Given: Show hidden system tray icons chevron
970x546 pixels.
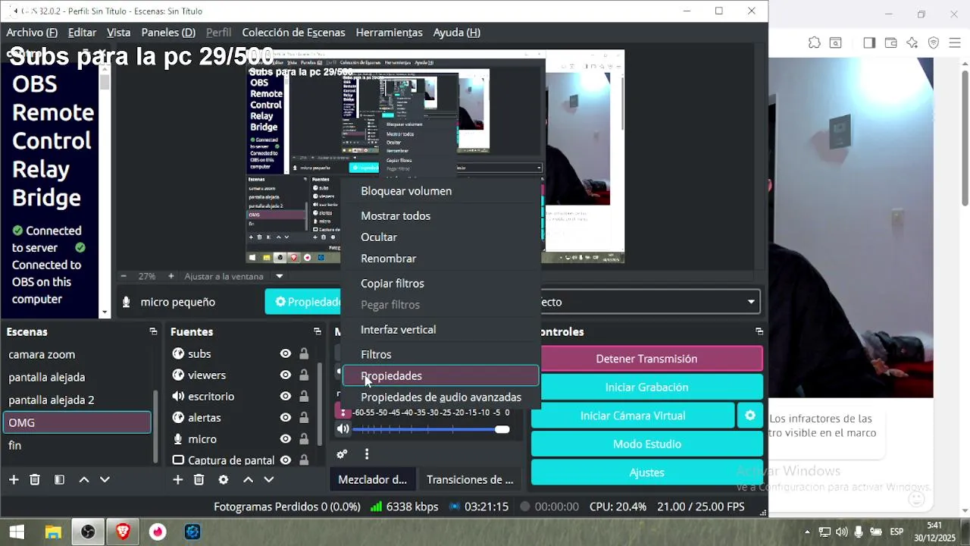Looking at the screenshot, I should click(807, 532).
